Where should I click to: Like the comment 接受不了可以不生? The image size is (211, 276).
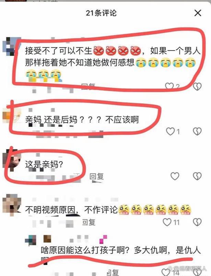(169, 86)
